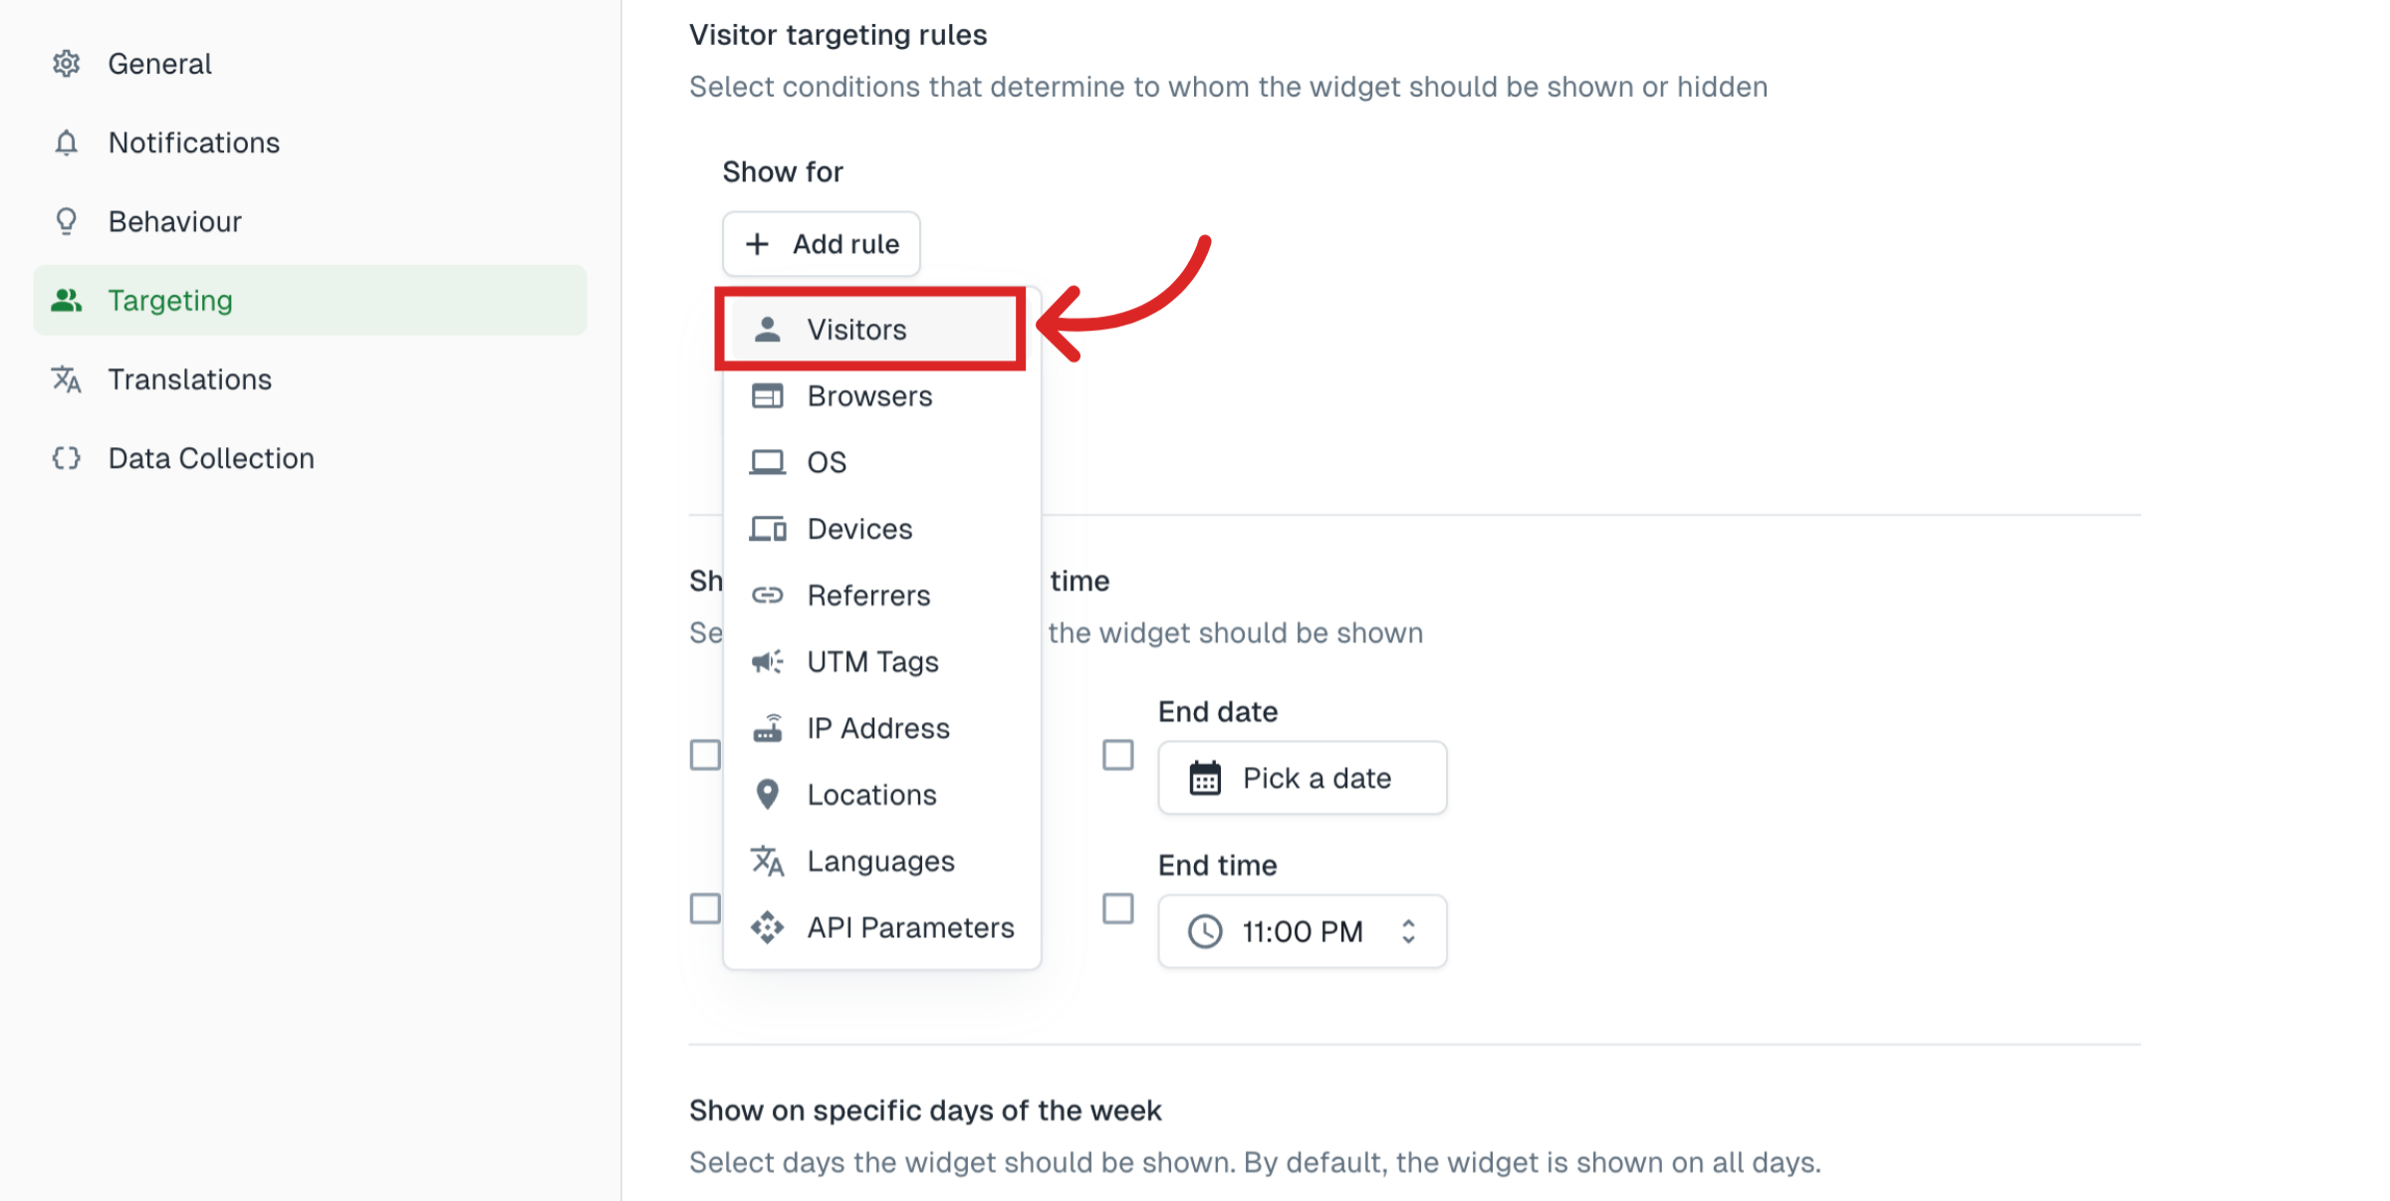
Task: Enable the End date checkbox
Action: [x=1117, y=755]
